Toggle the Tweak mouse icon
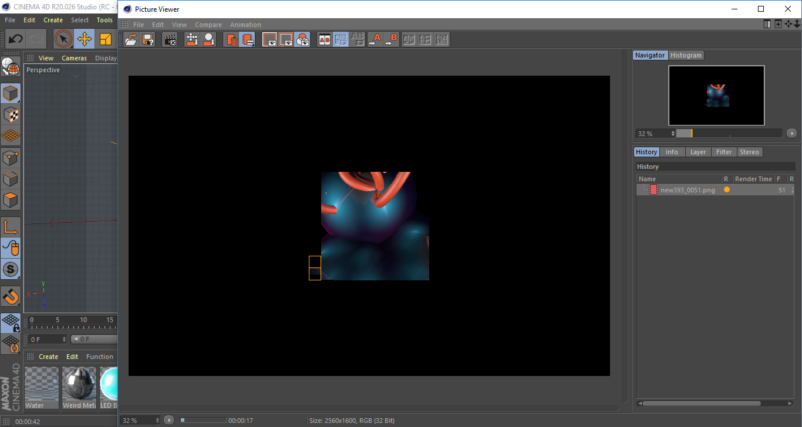The height and width of the screenshot is (427, 802). click(11, 248)
